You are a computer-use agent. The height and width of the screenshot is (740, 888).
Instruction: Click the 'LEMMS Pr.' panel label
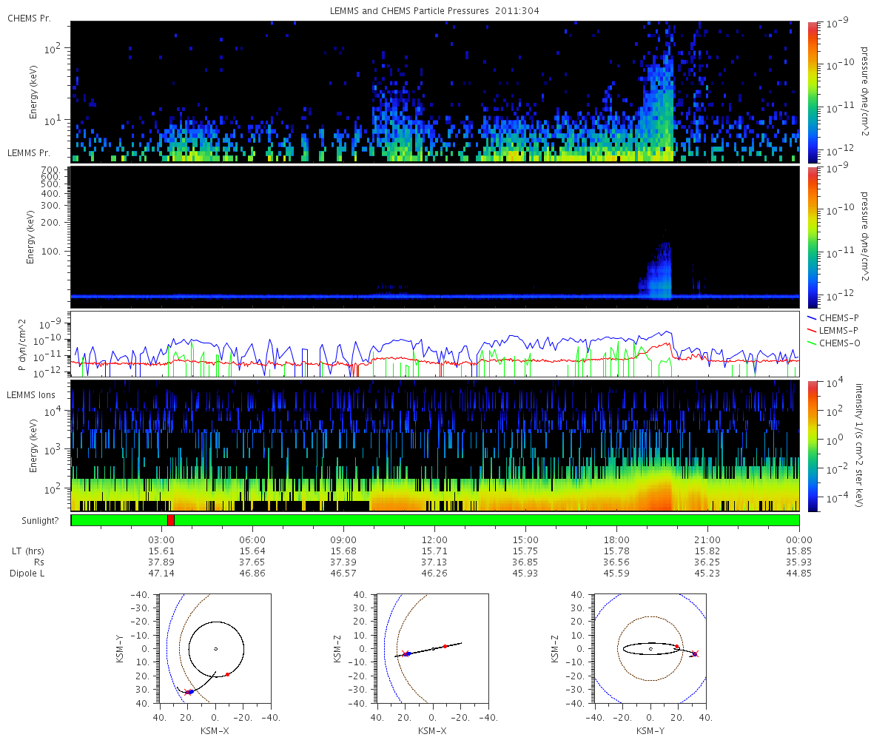[x=29, y=153]
